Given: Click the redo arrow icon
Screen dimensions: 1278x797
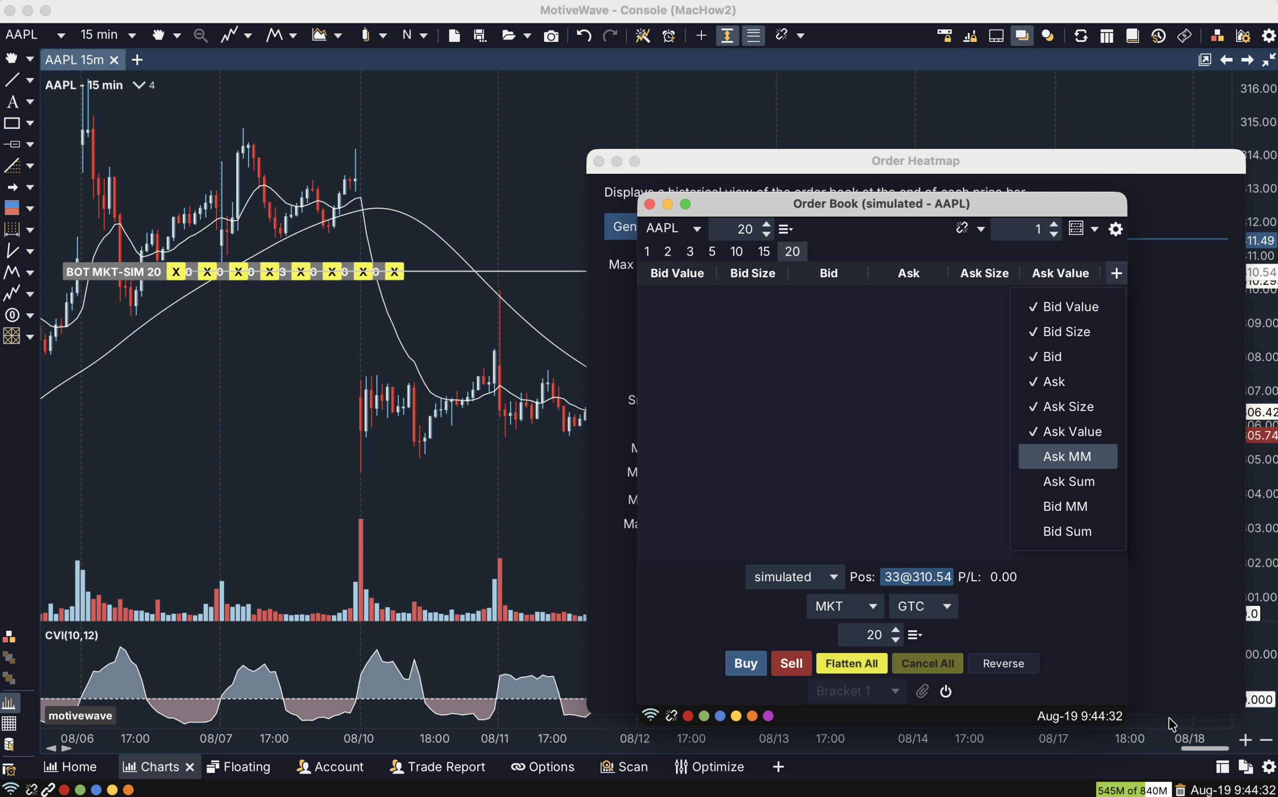Looking at the screenshot, I should point(610,35).
